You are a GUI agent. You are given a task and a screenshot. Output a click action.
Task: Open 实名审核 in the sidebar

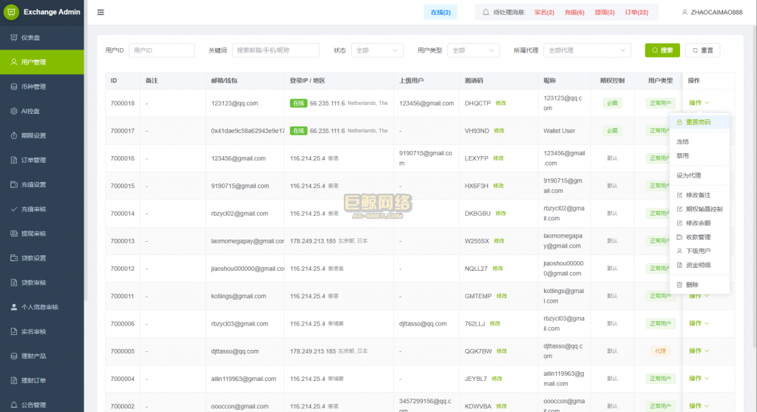click(42, 331)
